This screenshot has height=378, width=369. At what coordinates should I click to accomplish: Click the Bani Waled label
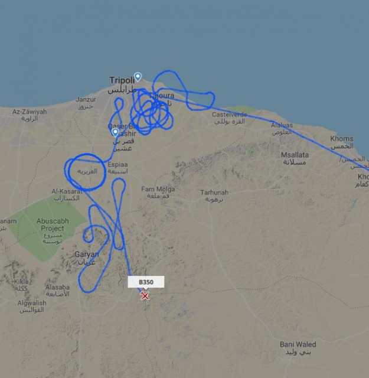(298, 344)
